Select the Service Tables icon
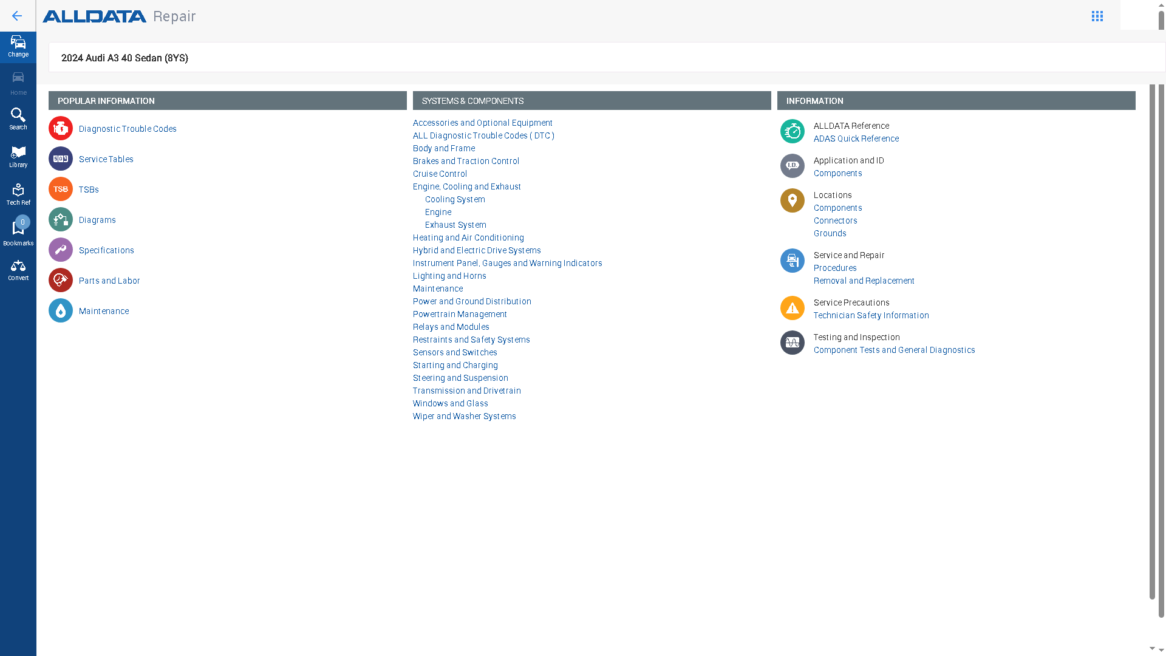Viewport: 1166px width, 656px height. point(60,159)
